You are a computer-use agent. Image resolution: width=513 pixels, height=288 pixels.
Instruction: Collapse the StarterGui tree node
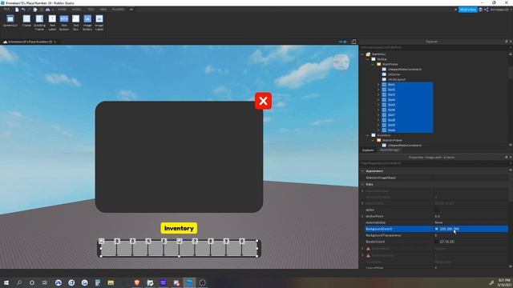(x=362, y=54)
